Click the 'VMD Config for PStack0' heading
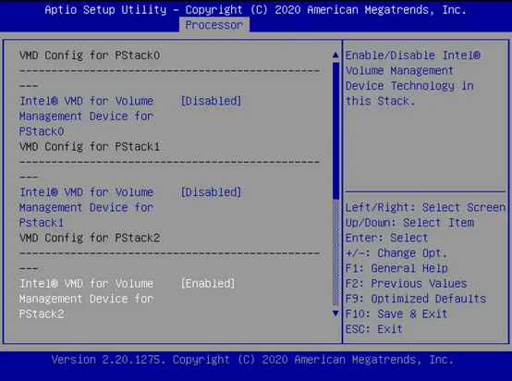Image resolution: width=512 pixels, height=381 pixels. click(x=90, y=55)
